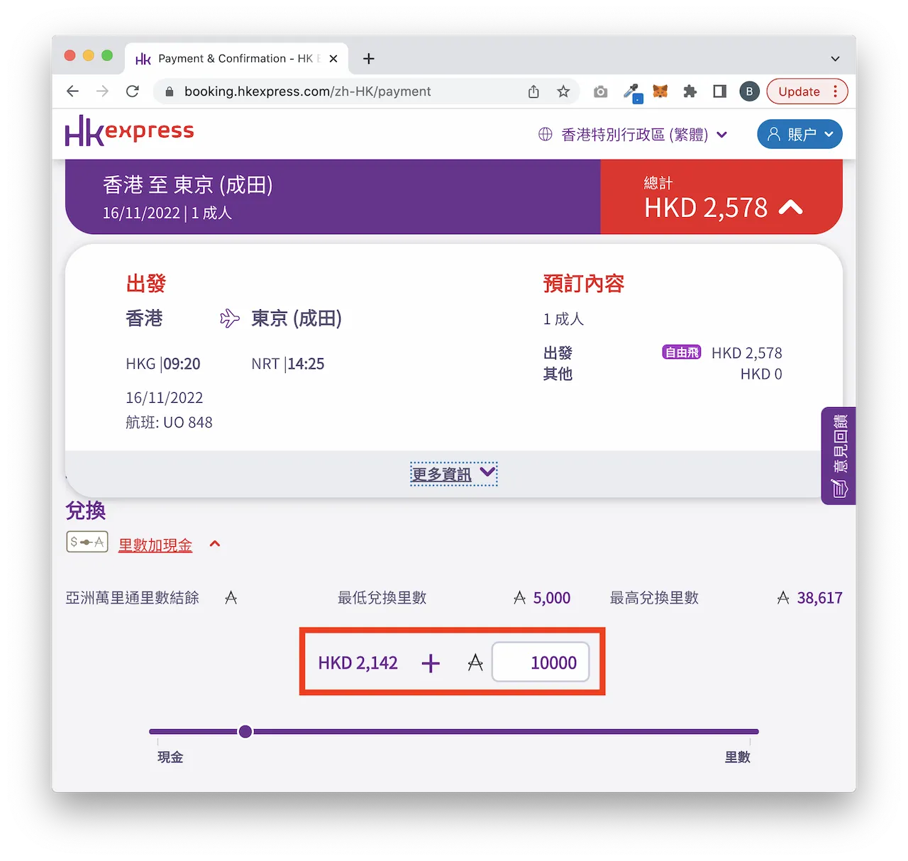908x861 pixels.
Task: Click the 其他 HKD 0 amount
Action: tap(761, 374)
